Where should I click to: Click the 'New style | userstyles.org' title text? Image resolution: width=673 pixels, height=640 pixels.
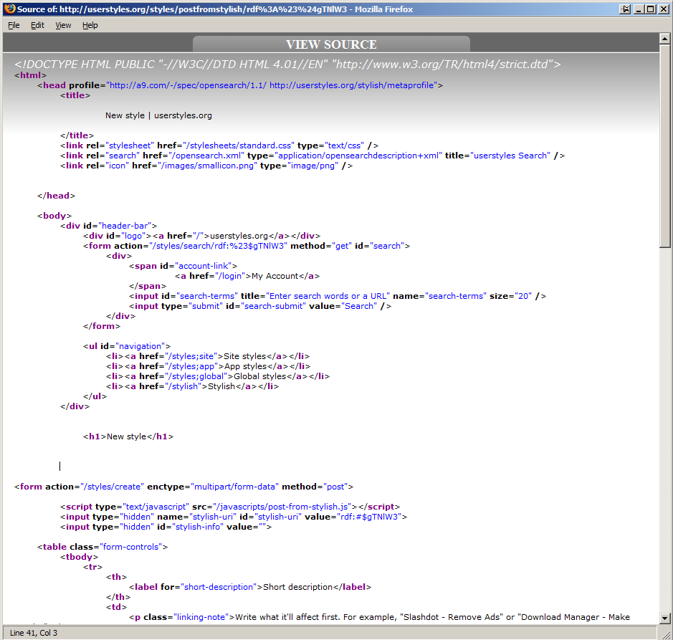[158, 115]
